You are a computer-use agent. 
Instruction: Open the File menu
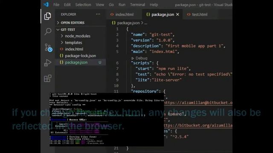[x=56, y=5]
